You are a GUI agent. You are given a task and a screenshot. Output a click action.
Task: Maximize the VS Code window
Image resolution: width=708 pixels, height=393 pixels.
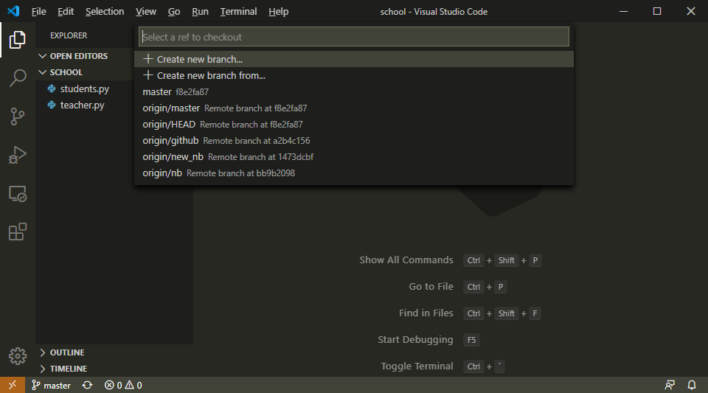[657, 11]
